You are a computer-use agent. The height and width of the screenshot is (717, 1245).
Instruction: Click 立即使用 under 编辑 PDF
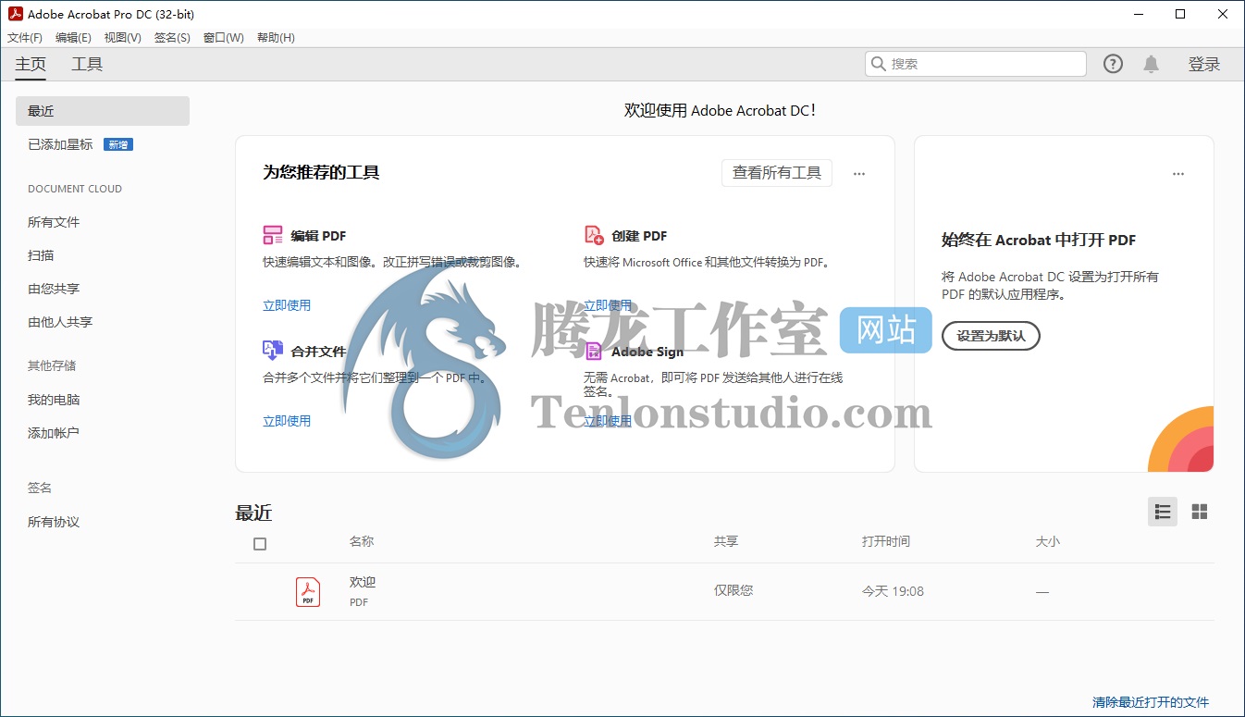(287, 305)
